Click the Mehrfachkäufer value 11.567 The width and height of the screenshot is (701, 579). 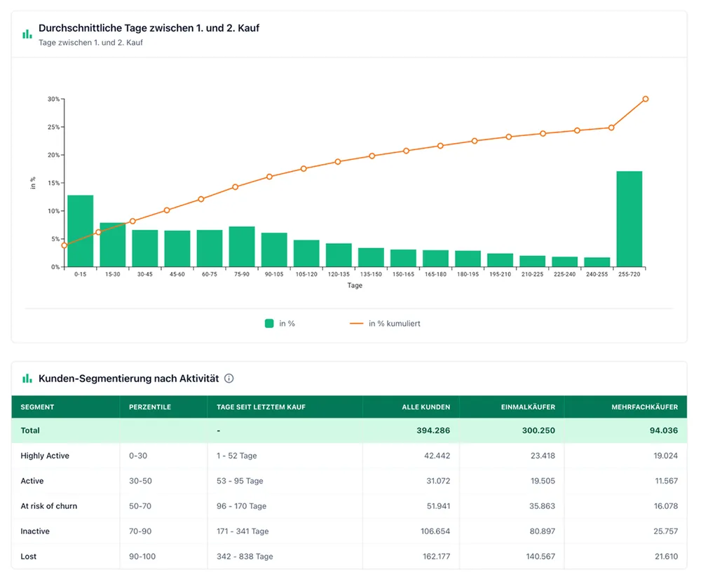pos(667,481)
